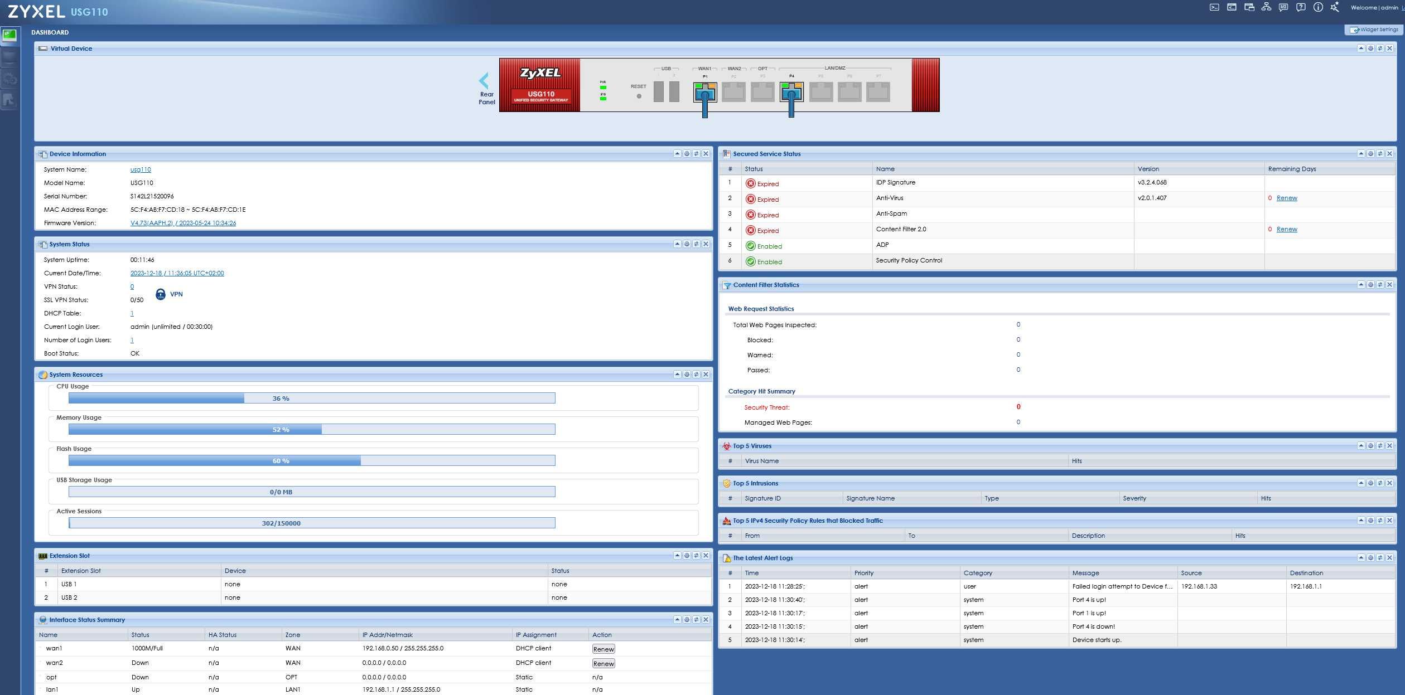Open the CLI command window icon
Image resolution: width=1405 pixels, height=695 pixels.
pyautogui.click(x=1232, y=7)
